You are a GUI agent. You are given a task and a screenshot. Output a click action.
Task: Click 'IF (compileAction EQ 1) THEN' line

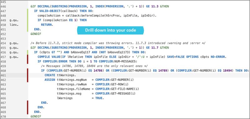[x=62, y=20]
